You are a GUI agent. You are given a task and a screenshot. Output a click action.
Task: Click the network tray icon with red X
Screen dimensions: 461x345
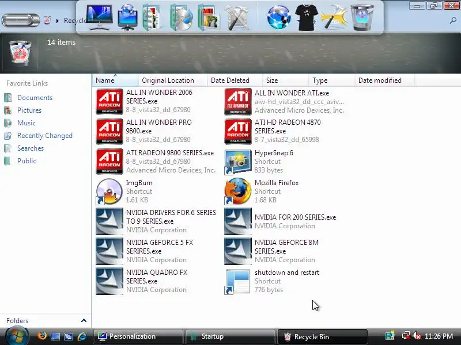click(x=406, y=336)
